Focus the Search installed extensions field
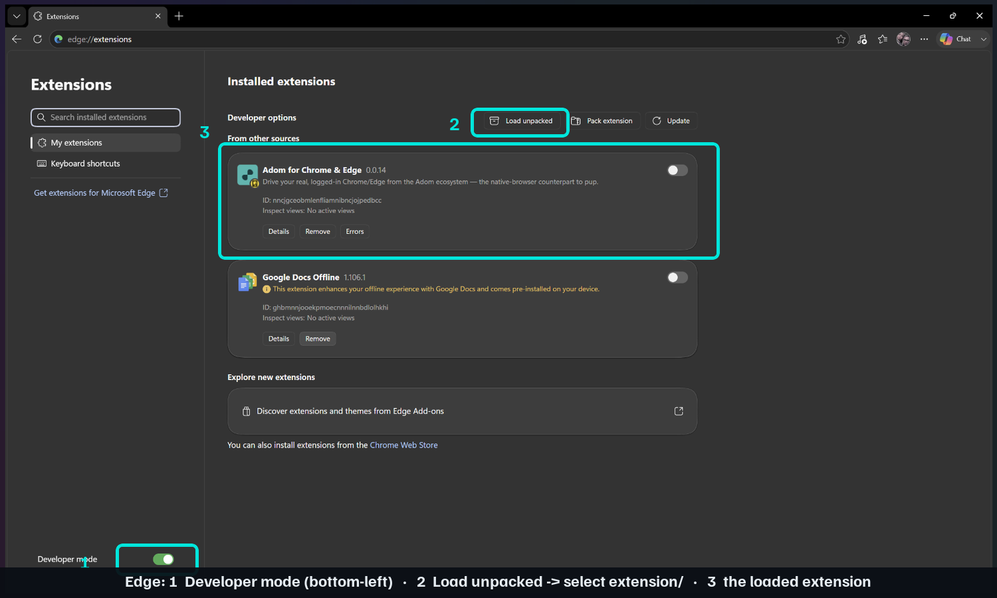997x598 pixels. click(x=106, y=117)
